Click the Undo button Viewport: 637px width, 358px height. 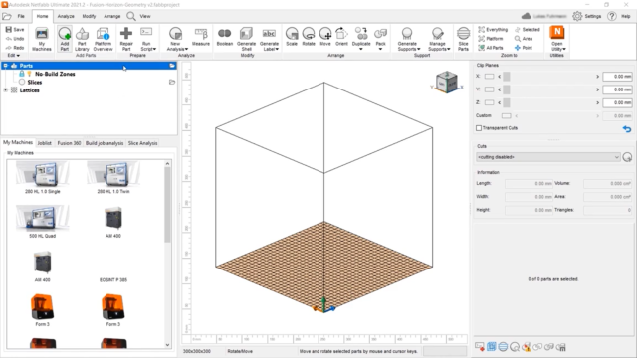[15, 39]
